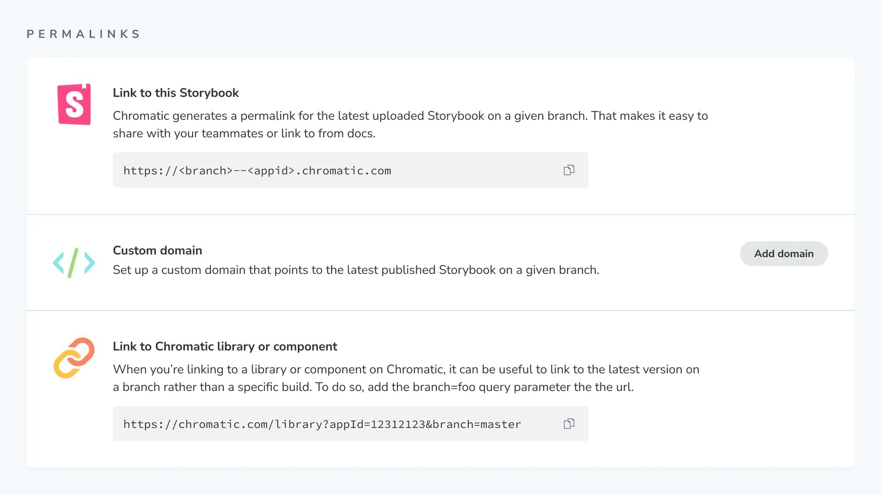Select the pink Storybook badge
The width and height of the screenshot is (881, 494).
74,104
